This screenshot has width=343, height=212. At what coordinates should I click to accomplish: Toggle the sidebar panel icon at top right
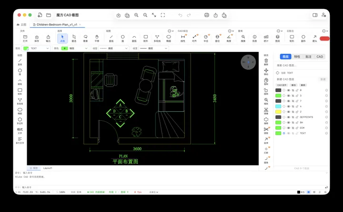[315, 15]
